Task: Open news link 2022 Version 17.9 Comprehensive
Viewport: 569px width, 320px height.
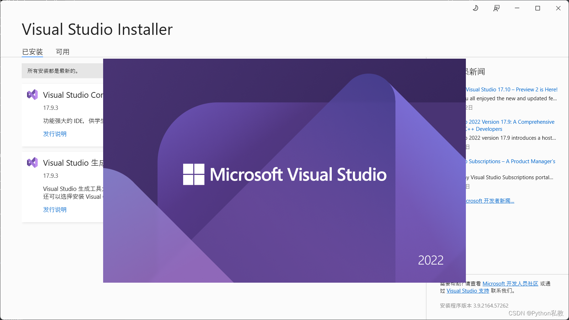Action: point(510,126)
